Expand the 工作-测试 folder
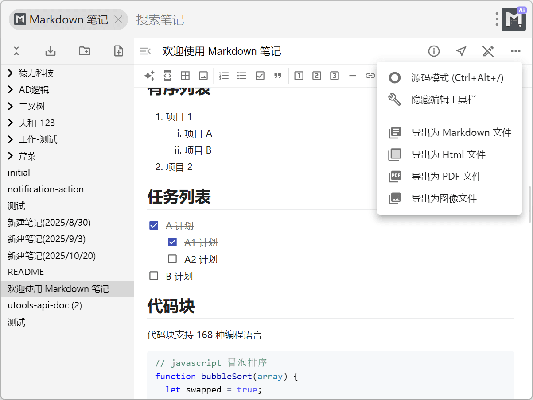533x400 pixels. pos(11,140)
